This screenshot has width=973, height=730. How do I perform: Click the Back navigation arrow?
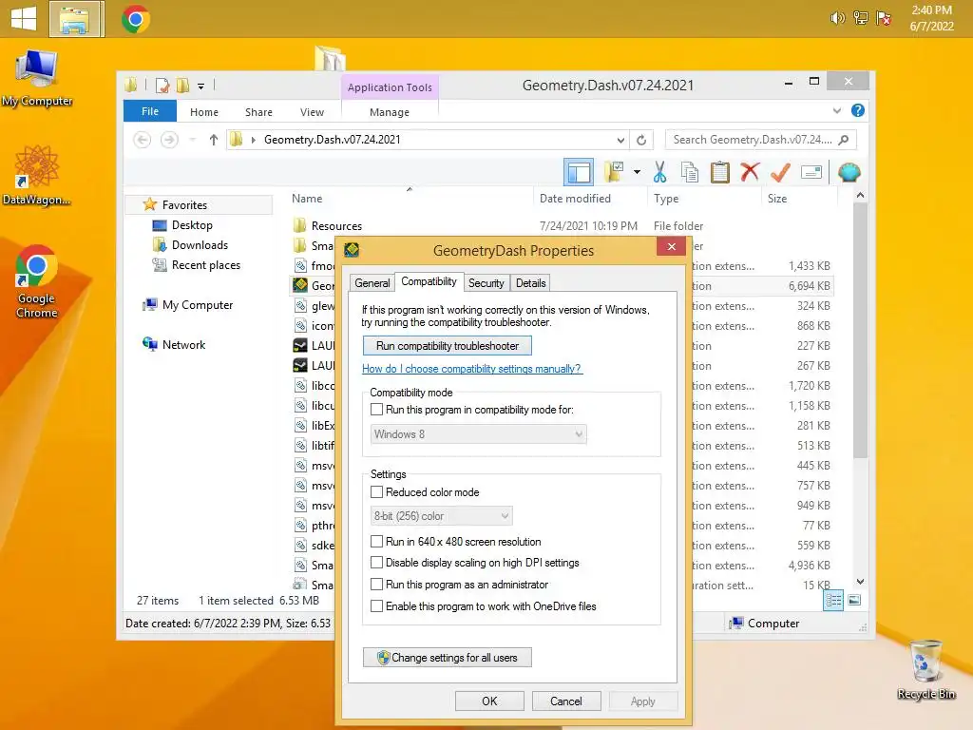143,140
